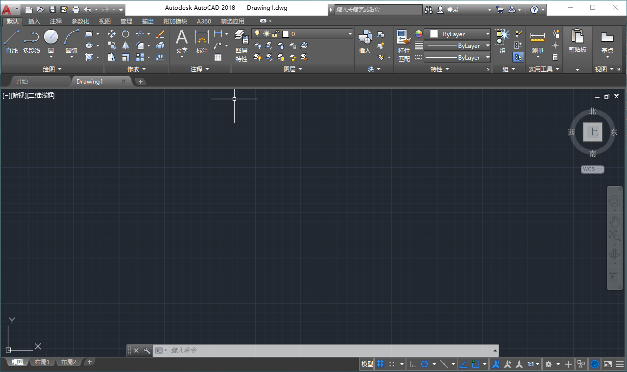Viewport: 627px width, 372px height.
Task: Open the 图层特性 (Layer Properties) manager
Action: click(x=241, y=44)
